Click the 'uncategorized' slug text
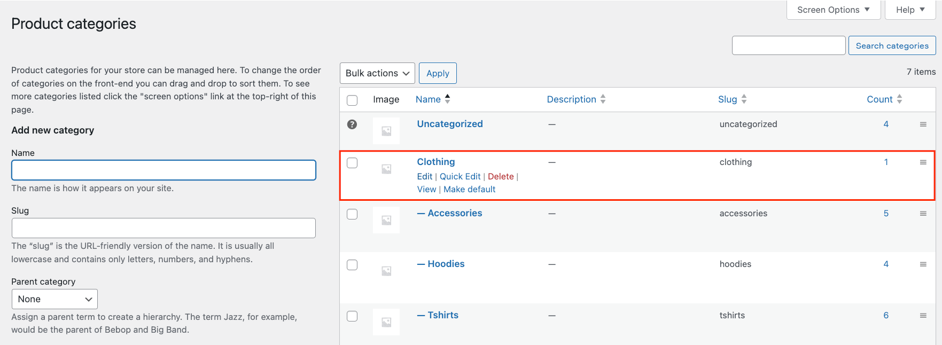 coord(748,124)
